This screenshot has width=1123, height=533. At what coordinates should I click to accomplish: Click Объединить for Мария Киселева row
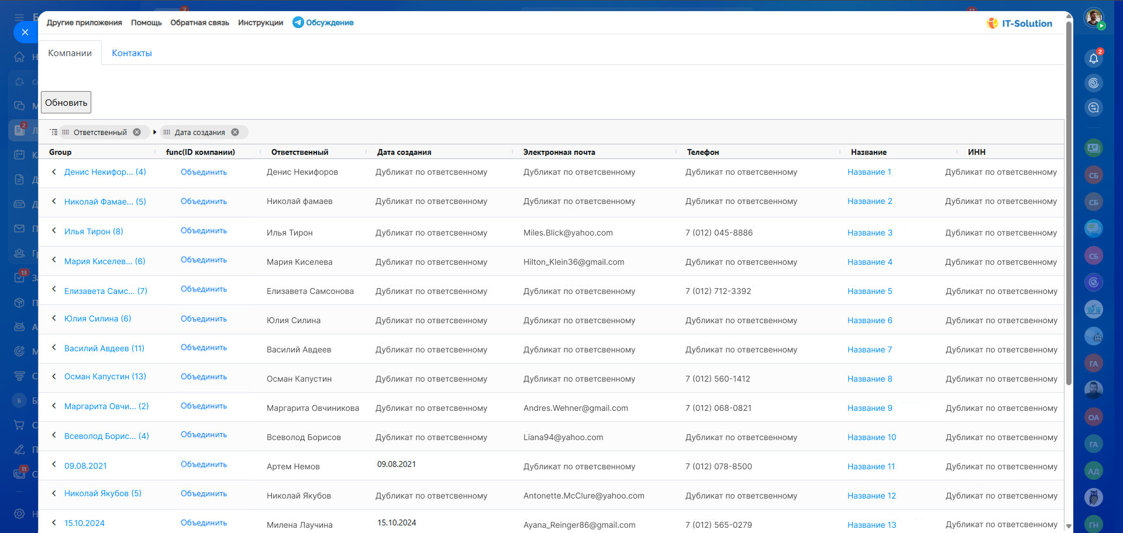tap(204, 260)
